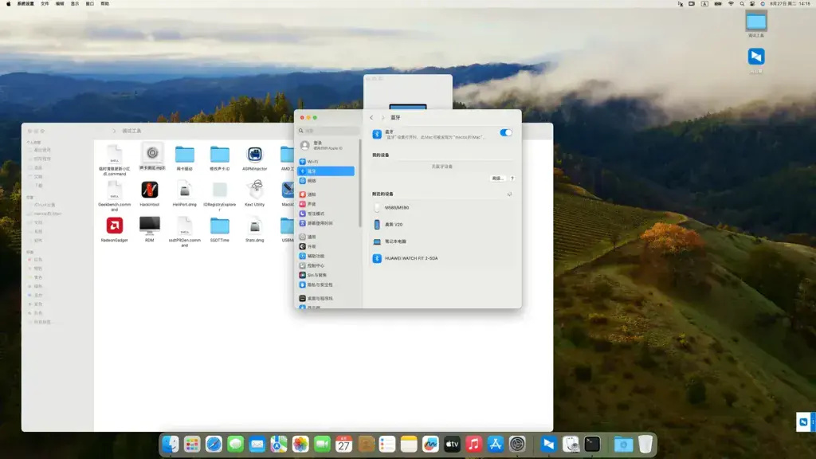
Task: Open the 外观 (Appearance) settings pane
Action: (x=326, y=246)
